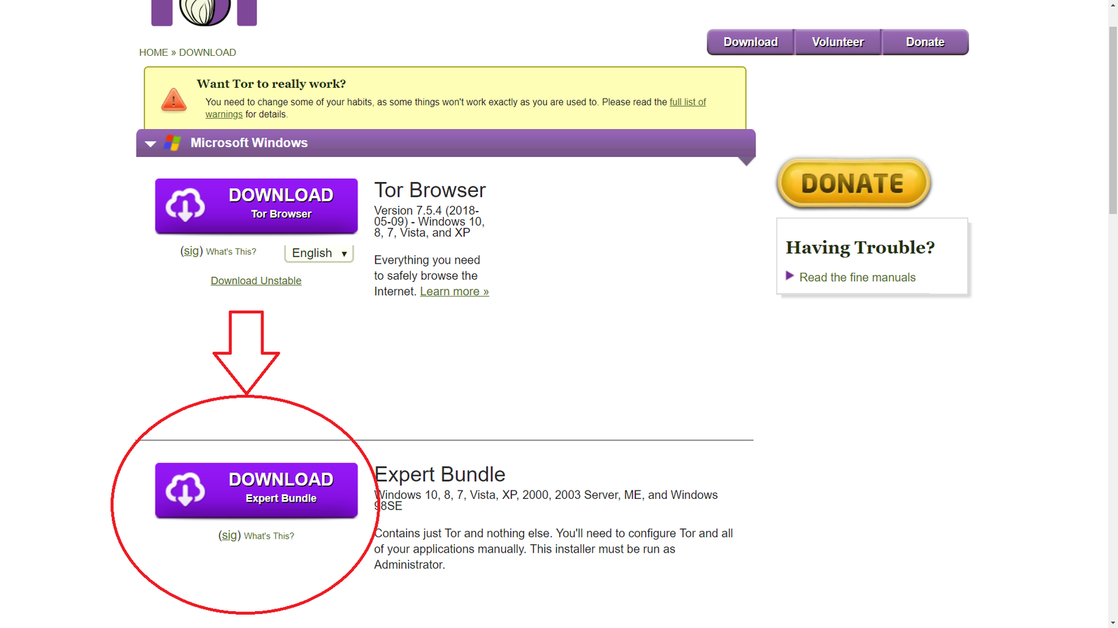
Task: Click the Tor onion logo
Action: coord(204,12)
